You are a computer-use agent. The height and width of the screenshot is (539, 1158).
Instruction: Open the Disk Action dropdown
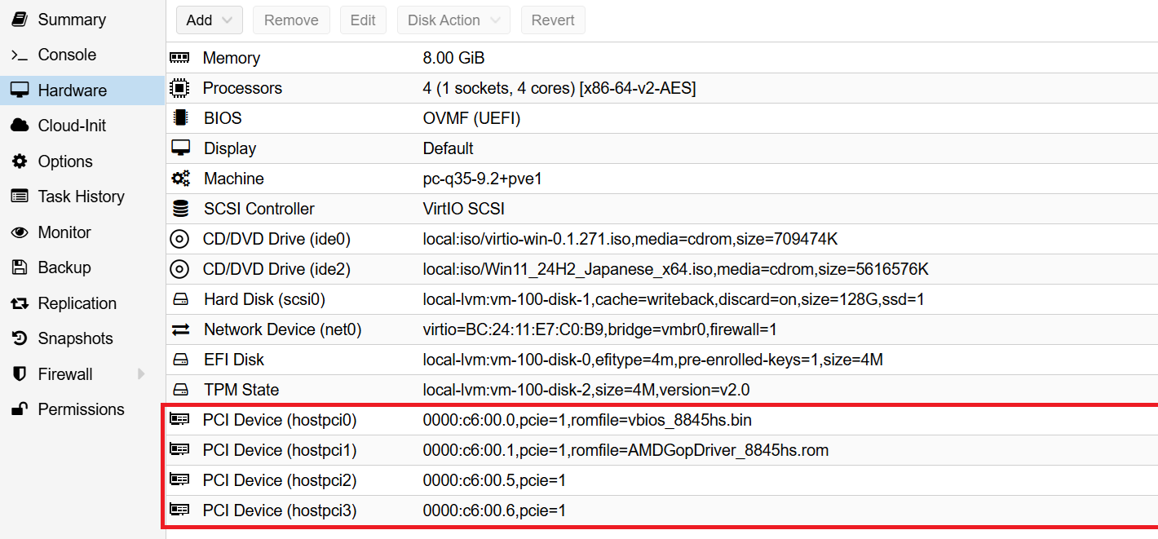(454, 20)
